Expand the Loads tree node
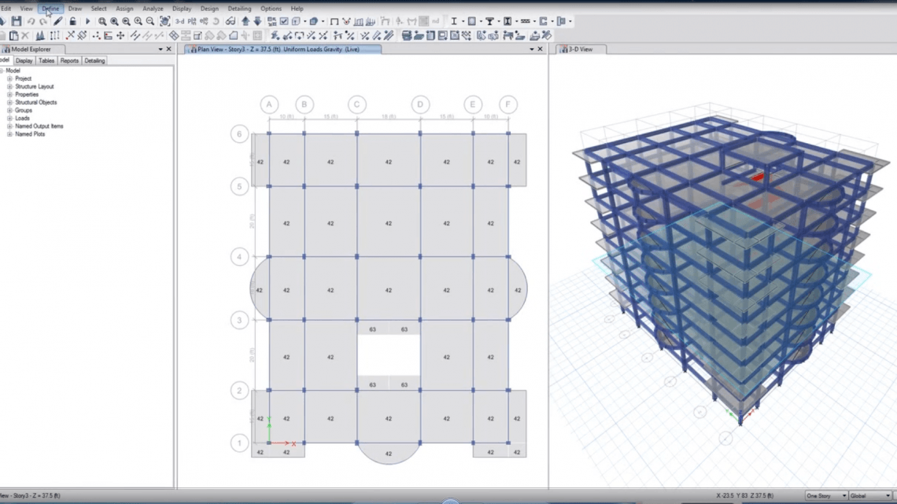The image size is (897, 504). (x=9, y=118)
